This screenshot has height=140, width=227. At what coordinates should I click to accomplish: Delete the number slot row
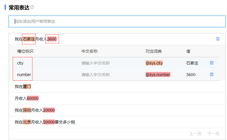tap(212, 74)
